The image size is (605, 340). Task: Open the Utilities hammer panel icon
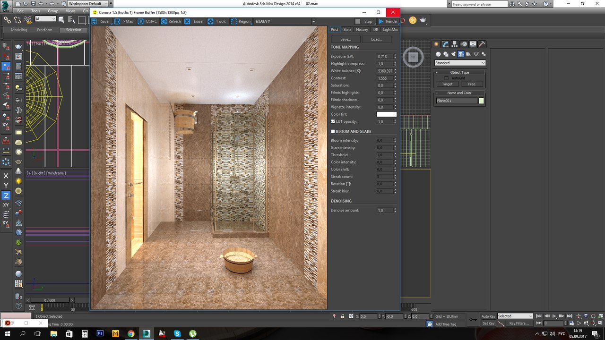tap(482, 44)
